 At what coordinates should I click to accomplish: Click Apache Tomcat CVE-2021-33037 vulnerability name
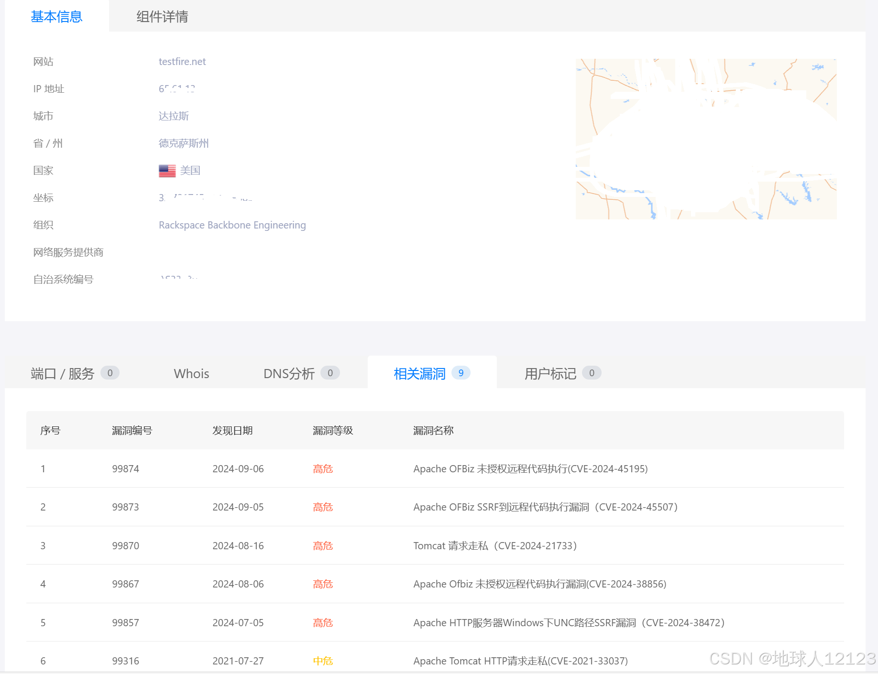click(520, 661)
